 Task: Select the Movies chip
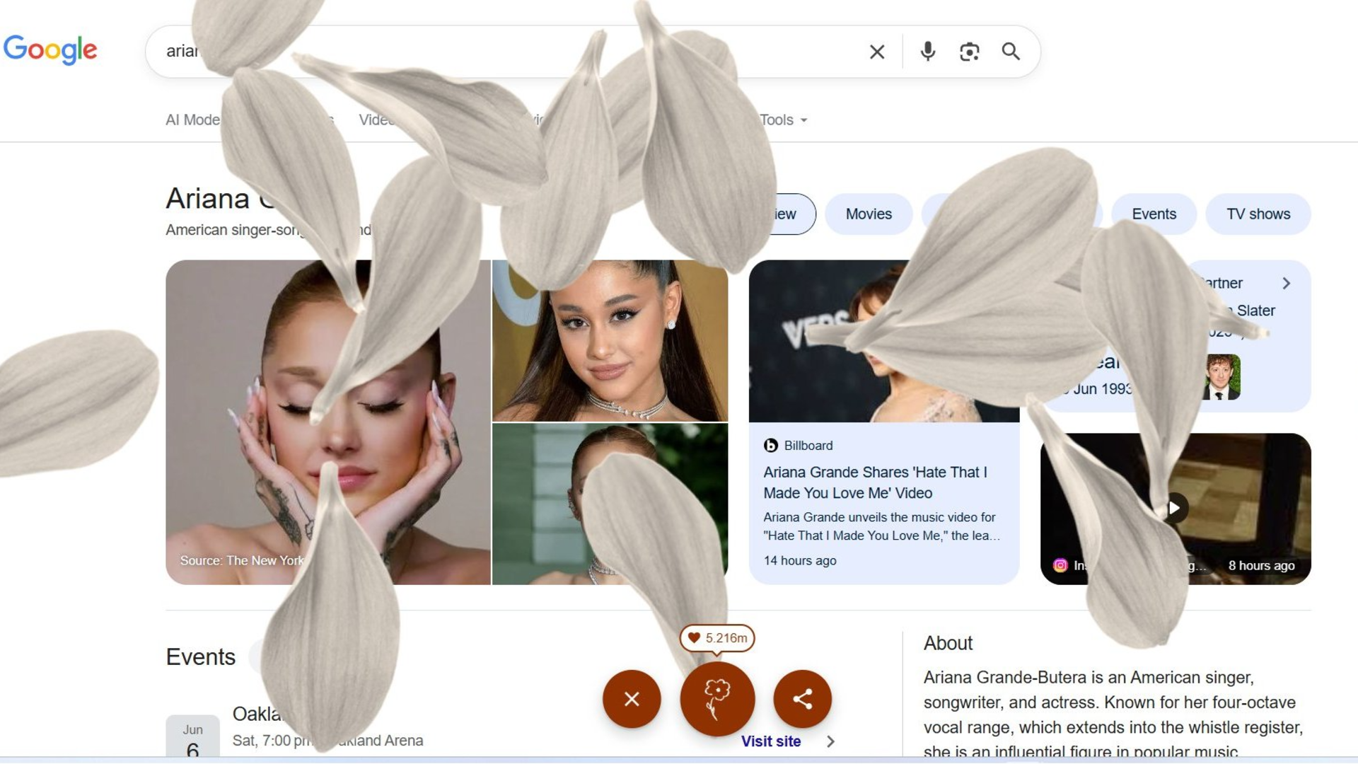point(869,214)
